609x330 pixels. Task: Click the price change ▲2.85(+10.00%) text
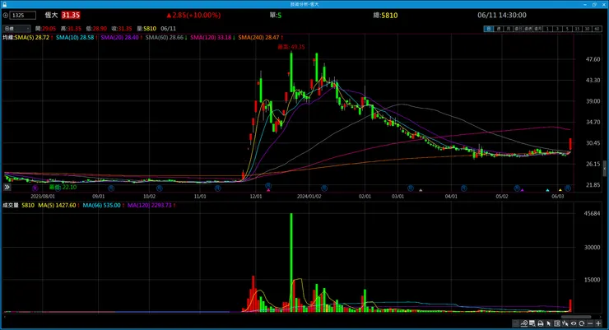(193, 15)
